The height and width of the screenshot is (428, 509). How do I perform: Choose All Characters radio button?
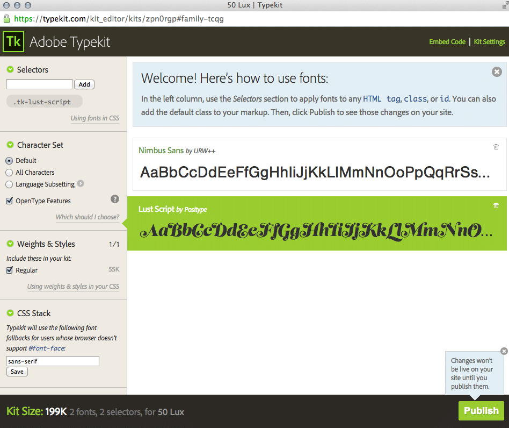(9, 173)
